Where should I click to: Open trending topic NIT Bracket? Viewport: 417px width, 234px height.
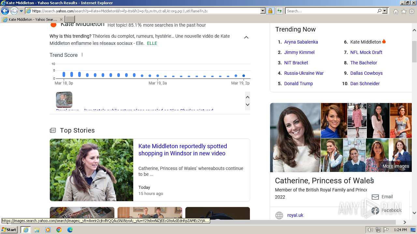point(296,63)
